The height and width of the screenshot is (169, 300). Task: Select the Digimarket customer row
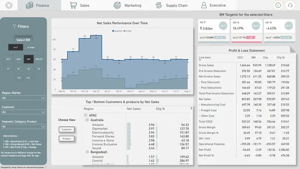pyautogui.click(x=137, y=129)
